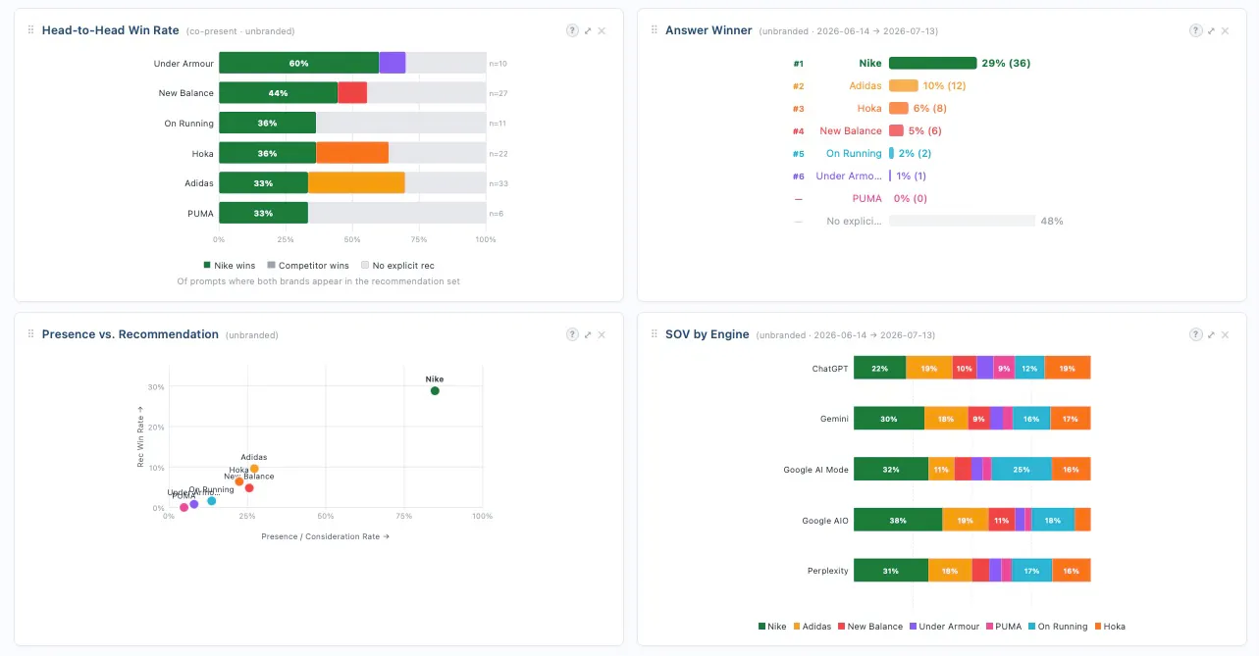Image resolution: width=1259 pixels, height=656 pixels.
Task: Click the Nike scatter point
Action: click(435, 390)
